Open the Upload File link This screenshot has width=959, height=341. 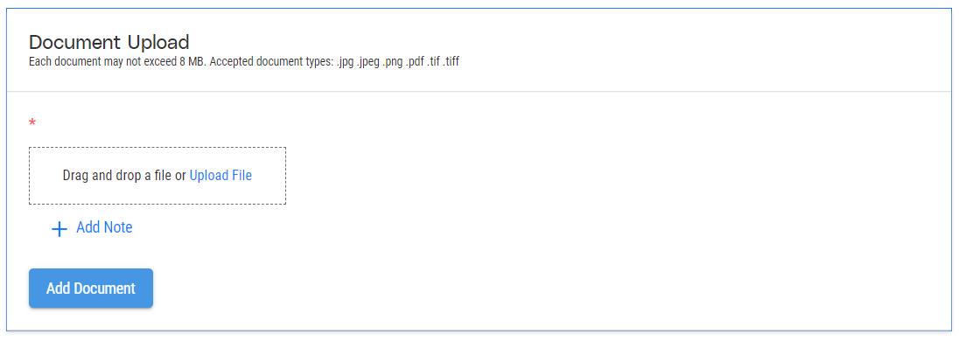[220, 176]
